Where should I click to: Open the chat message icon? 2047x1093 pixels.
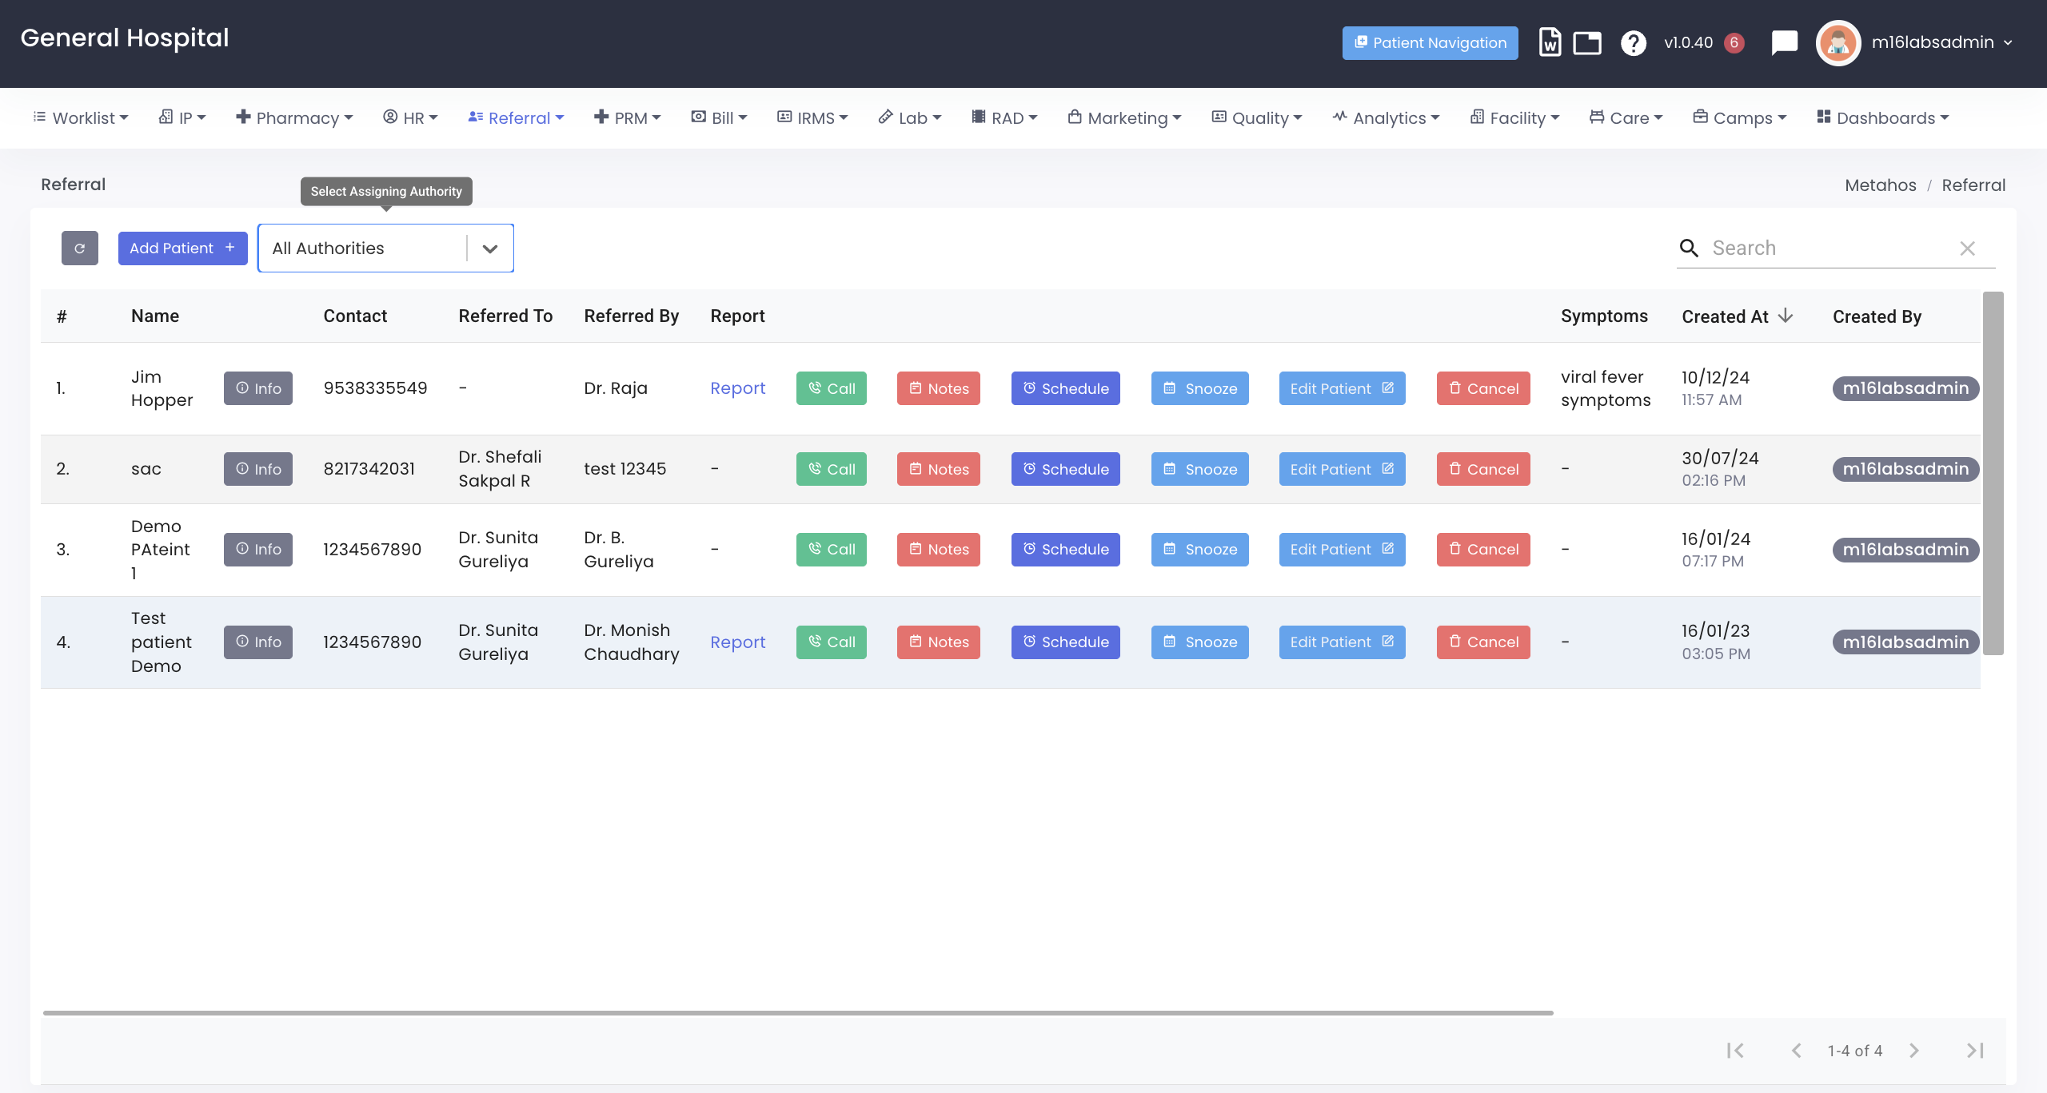point(1784,42)
